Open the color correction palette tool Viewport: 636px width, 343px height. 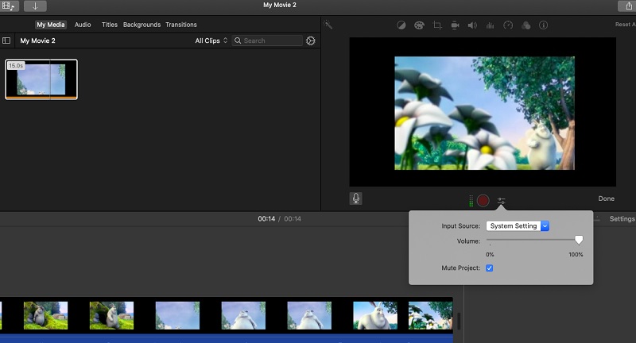pos(420,25)
